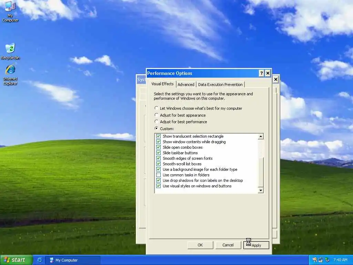Viewport: 353px width, 265px height.
Task: Close the Performance Options dialog
Action: [268, 73]
